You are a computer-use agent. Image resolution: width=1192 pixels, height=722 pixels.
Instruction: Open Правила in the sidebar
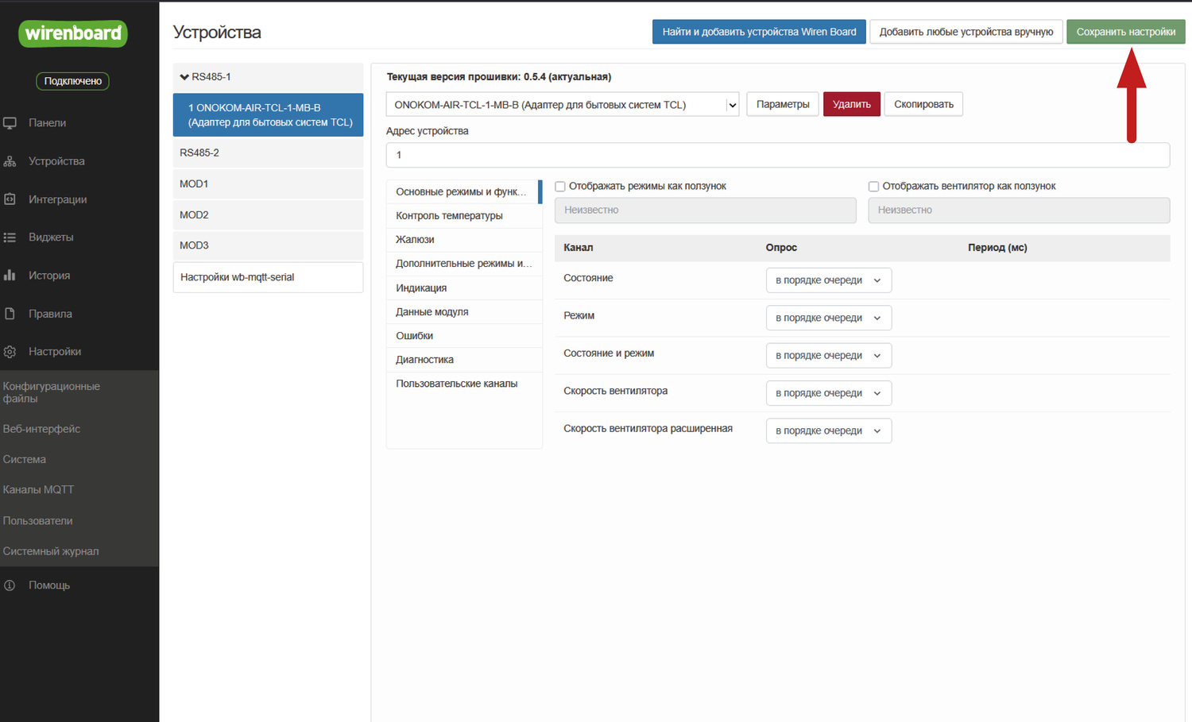pos(50,314)
